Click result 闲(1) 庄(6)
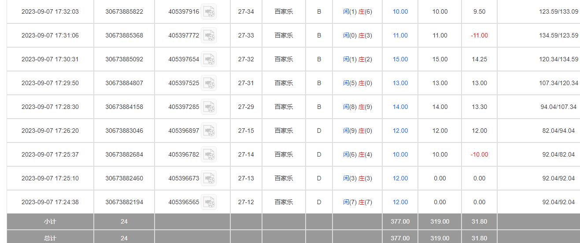 pos(358,11)
